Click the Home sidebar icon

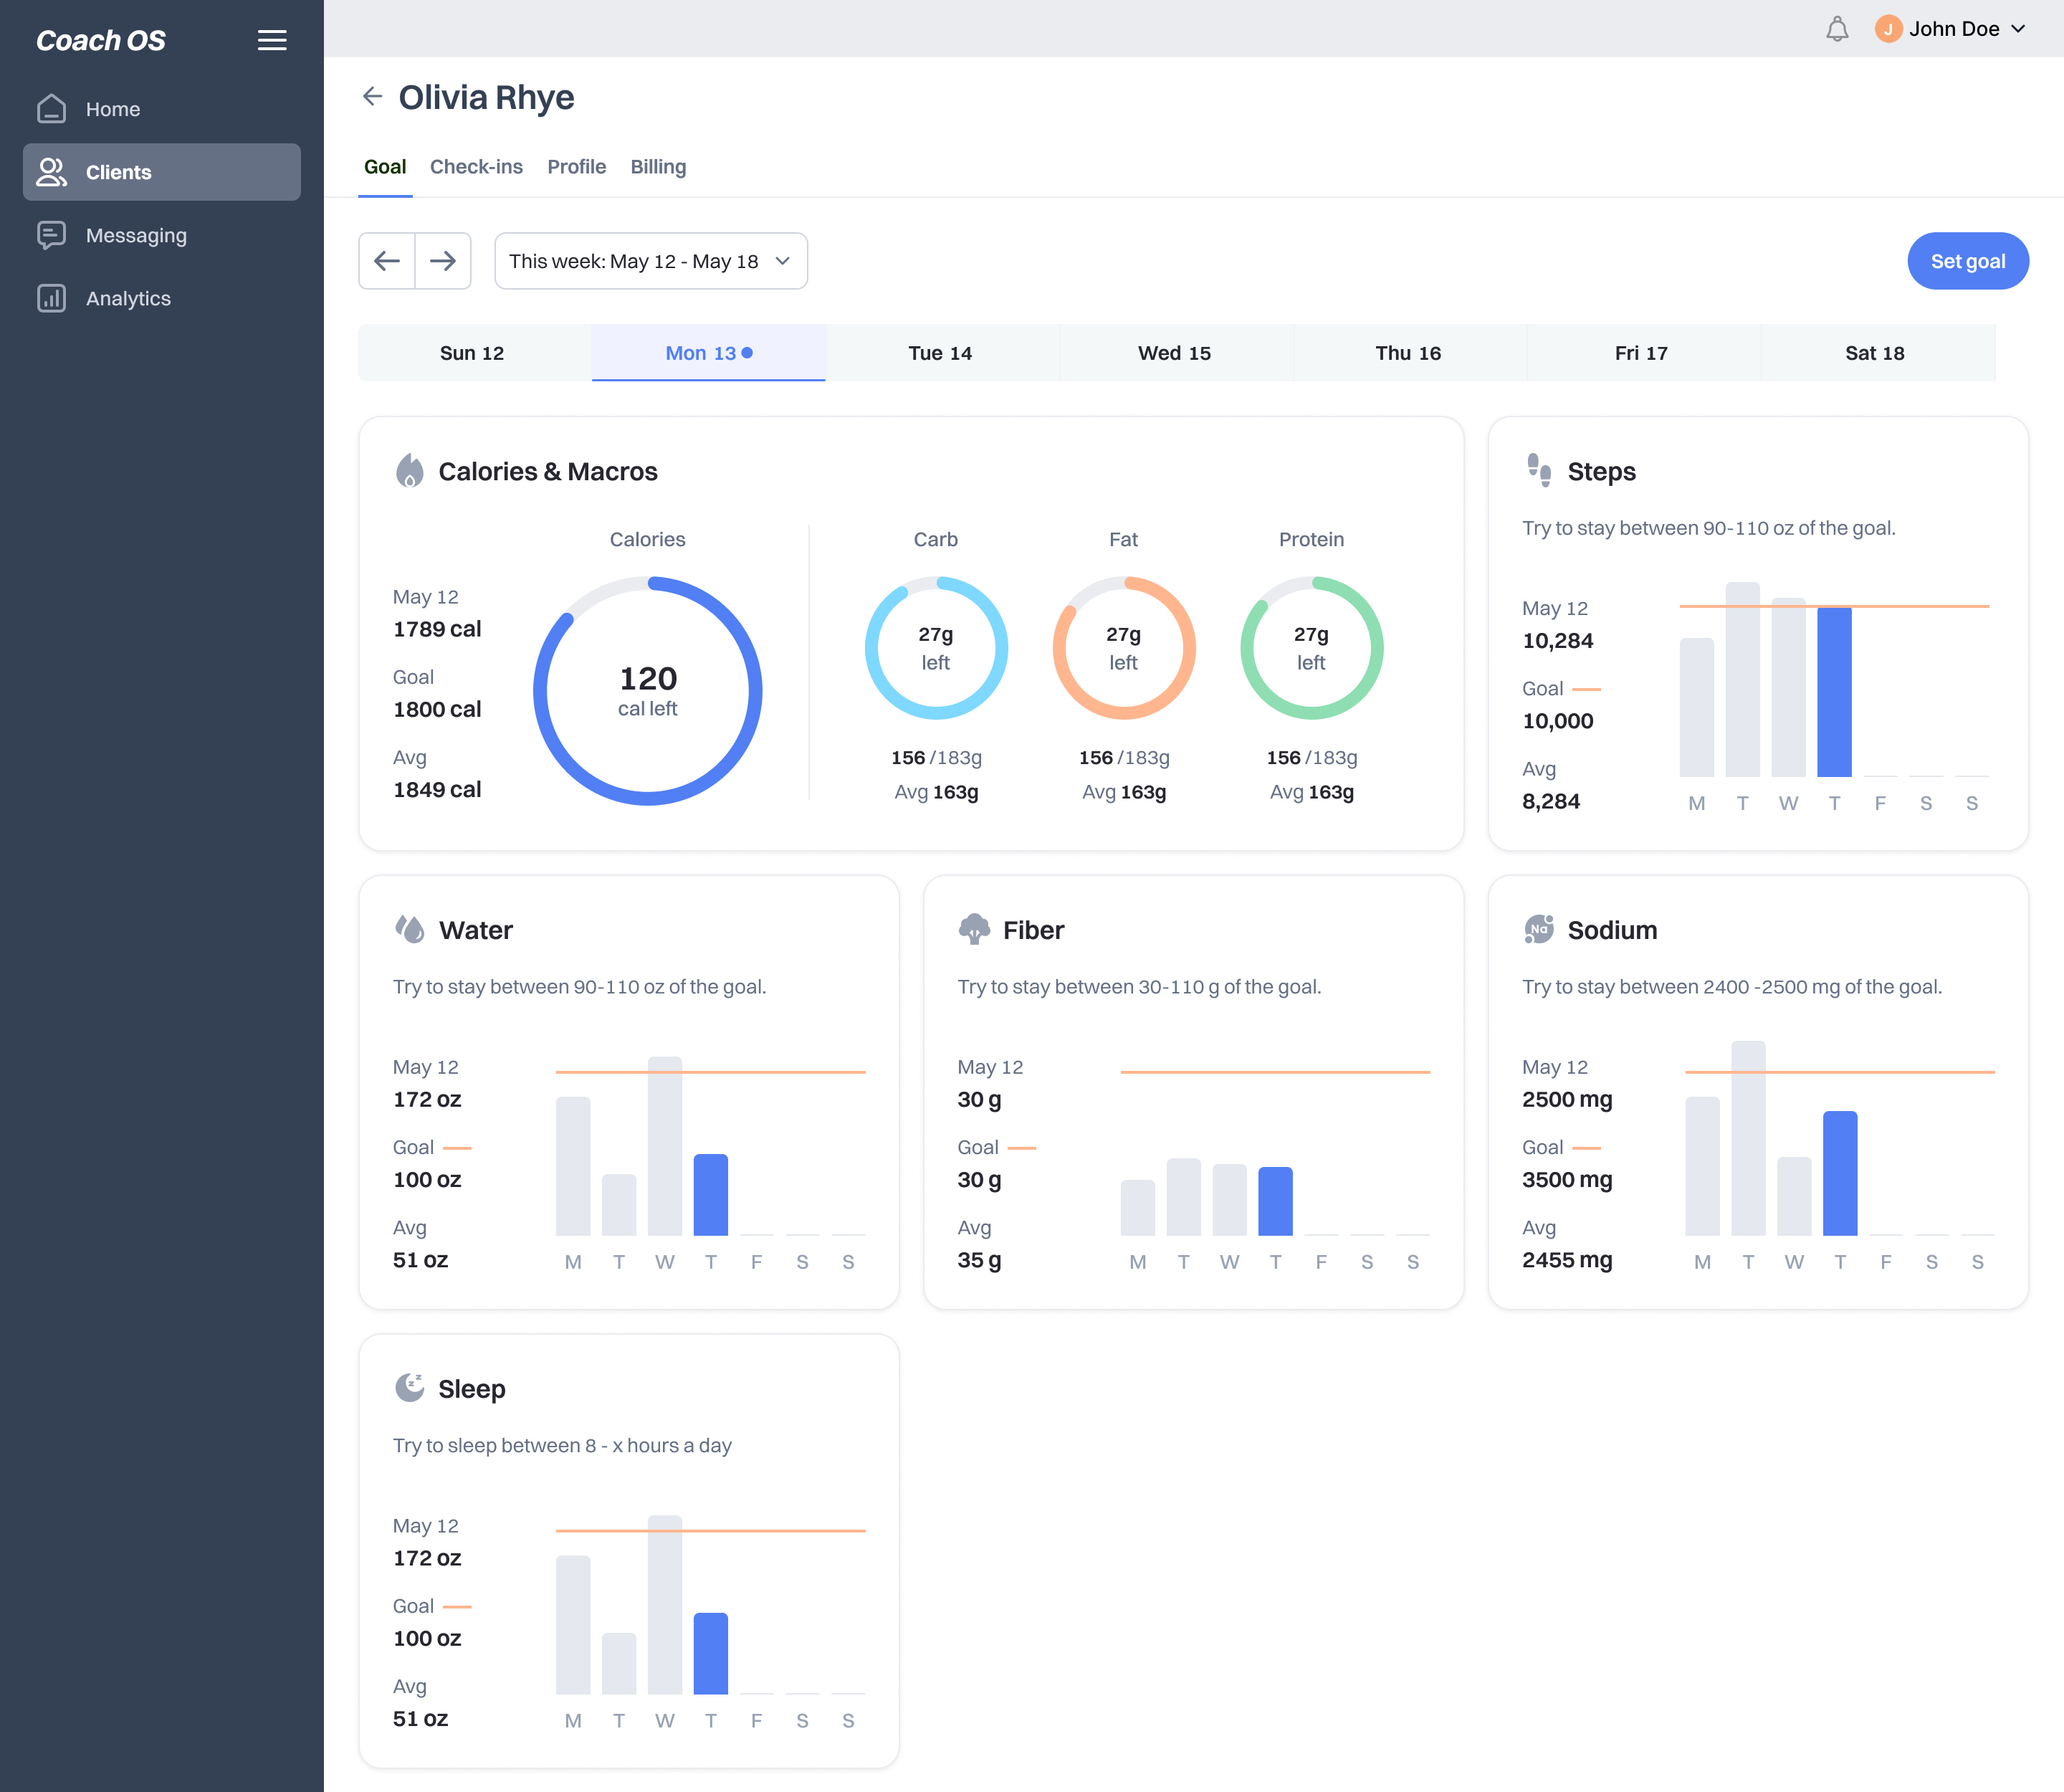pos(51,109)
